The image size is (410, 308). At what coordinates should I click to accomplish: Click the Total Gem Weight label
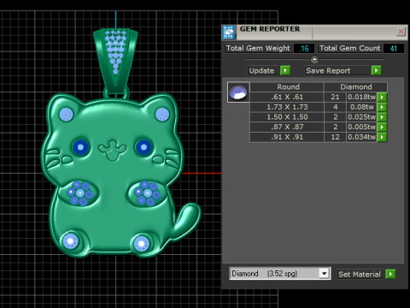click(x=258, y=48)
